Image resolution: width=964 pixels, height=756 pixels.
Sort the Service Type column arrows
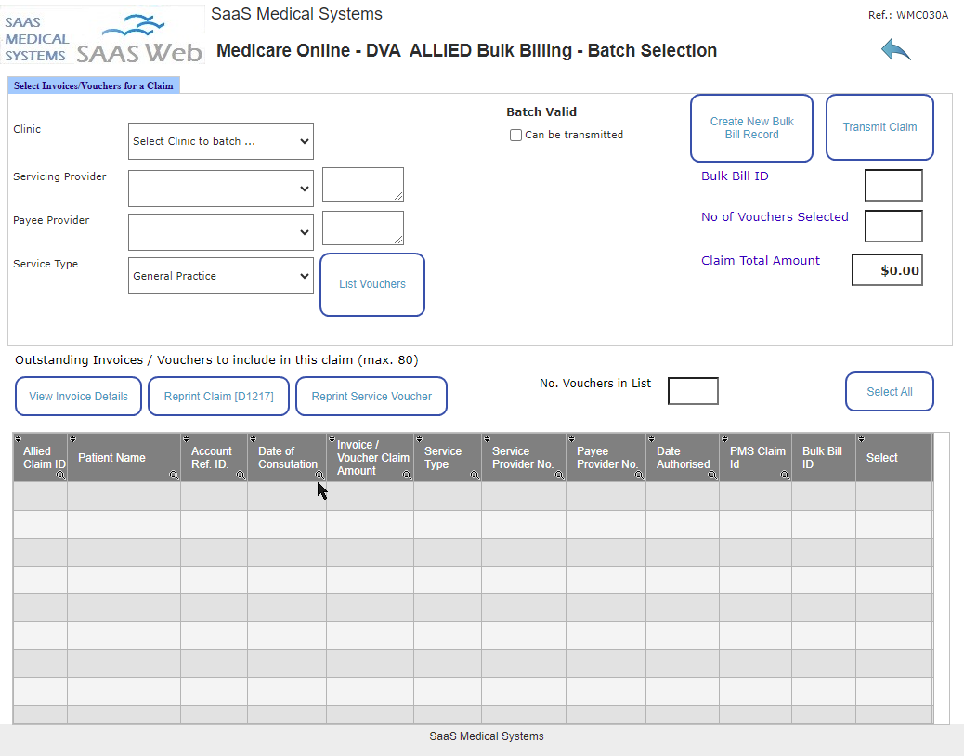(x=419, y=439)
